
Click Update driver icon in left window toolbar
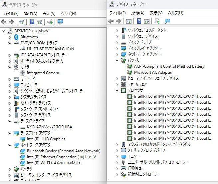50,22
